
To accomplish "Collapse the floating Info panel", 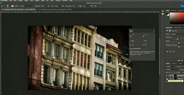I will 154,29.
